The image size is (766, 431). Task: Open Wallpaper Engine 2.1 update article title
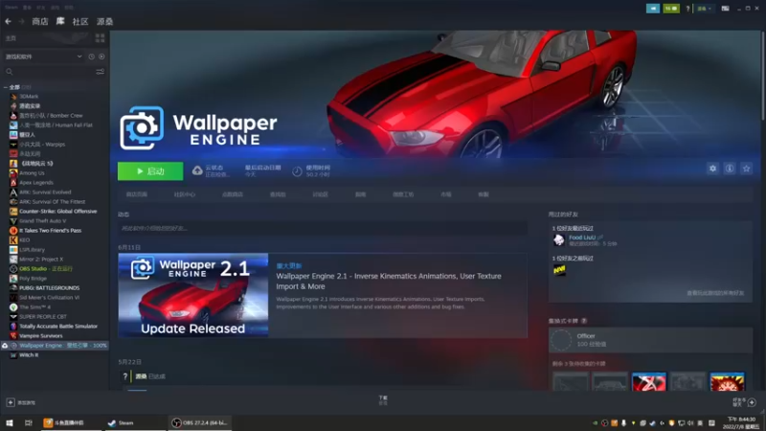tap(389, 281)
